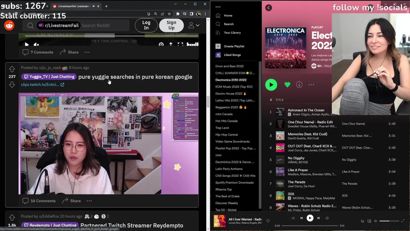Open the Spotify three-dot app menu

(x=218, y=7)
